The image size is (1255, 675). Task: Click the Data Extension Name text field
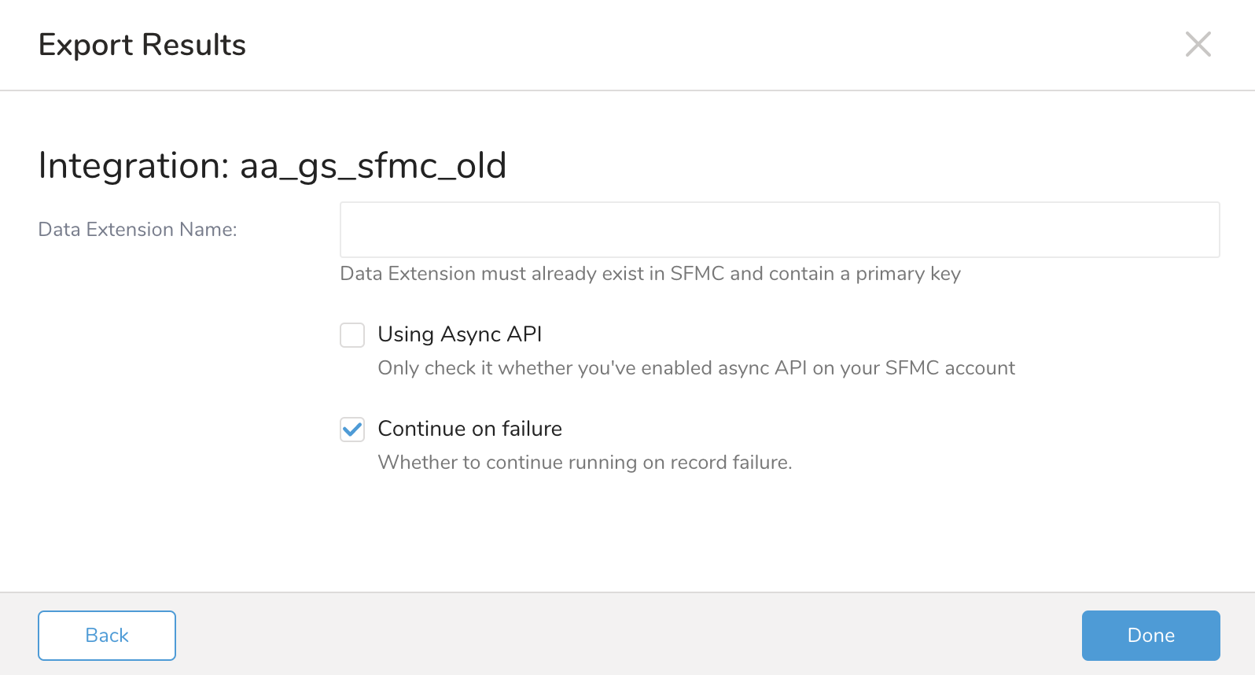click(x=779, y=230)
